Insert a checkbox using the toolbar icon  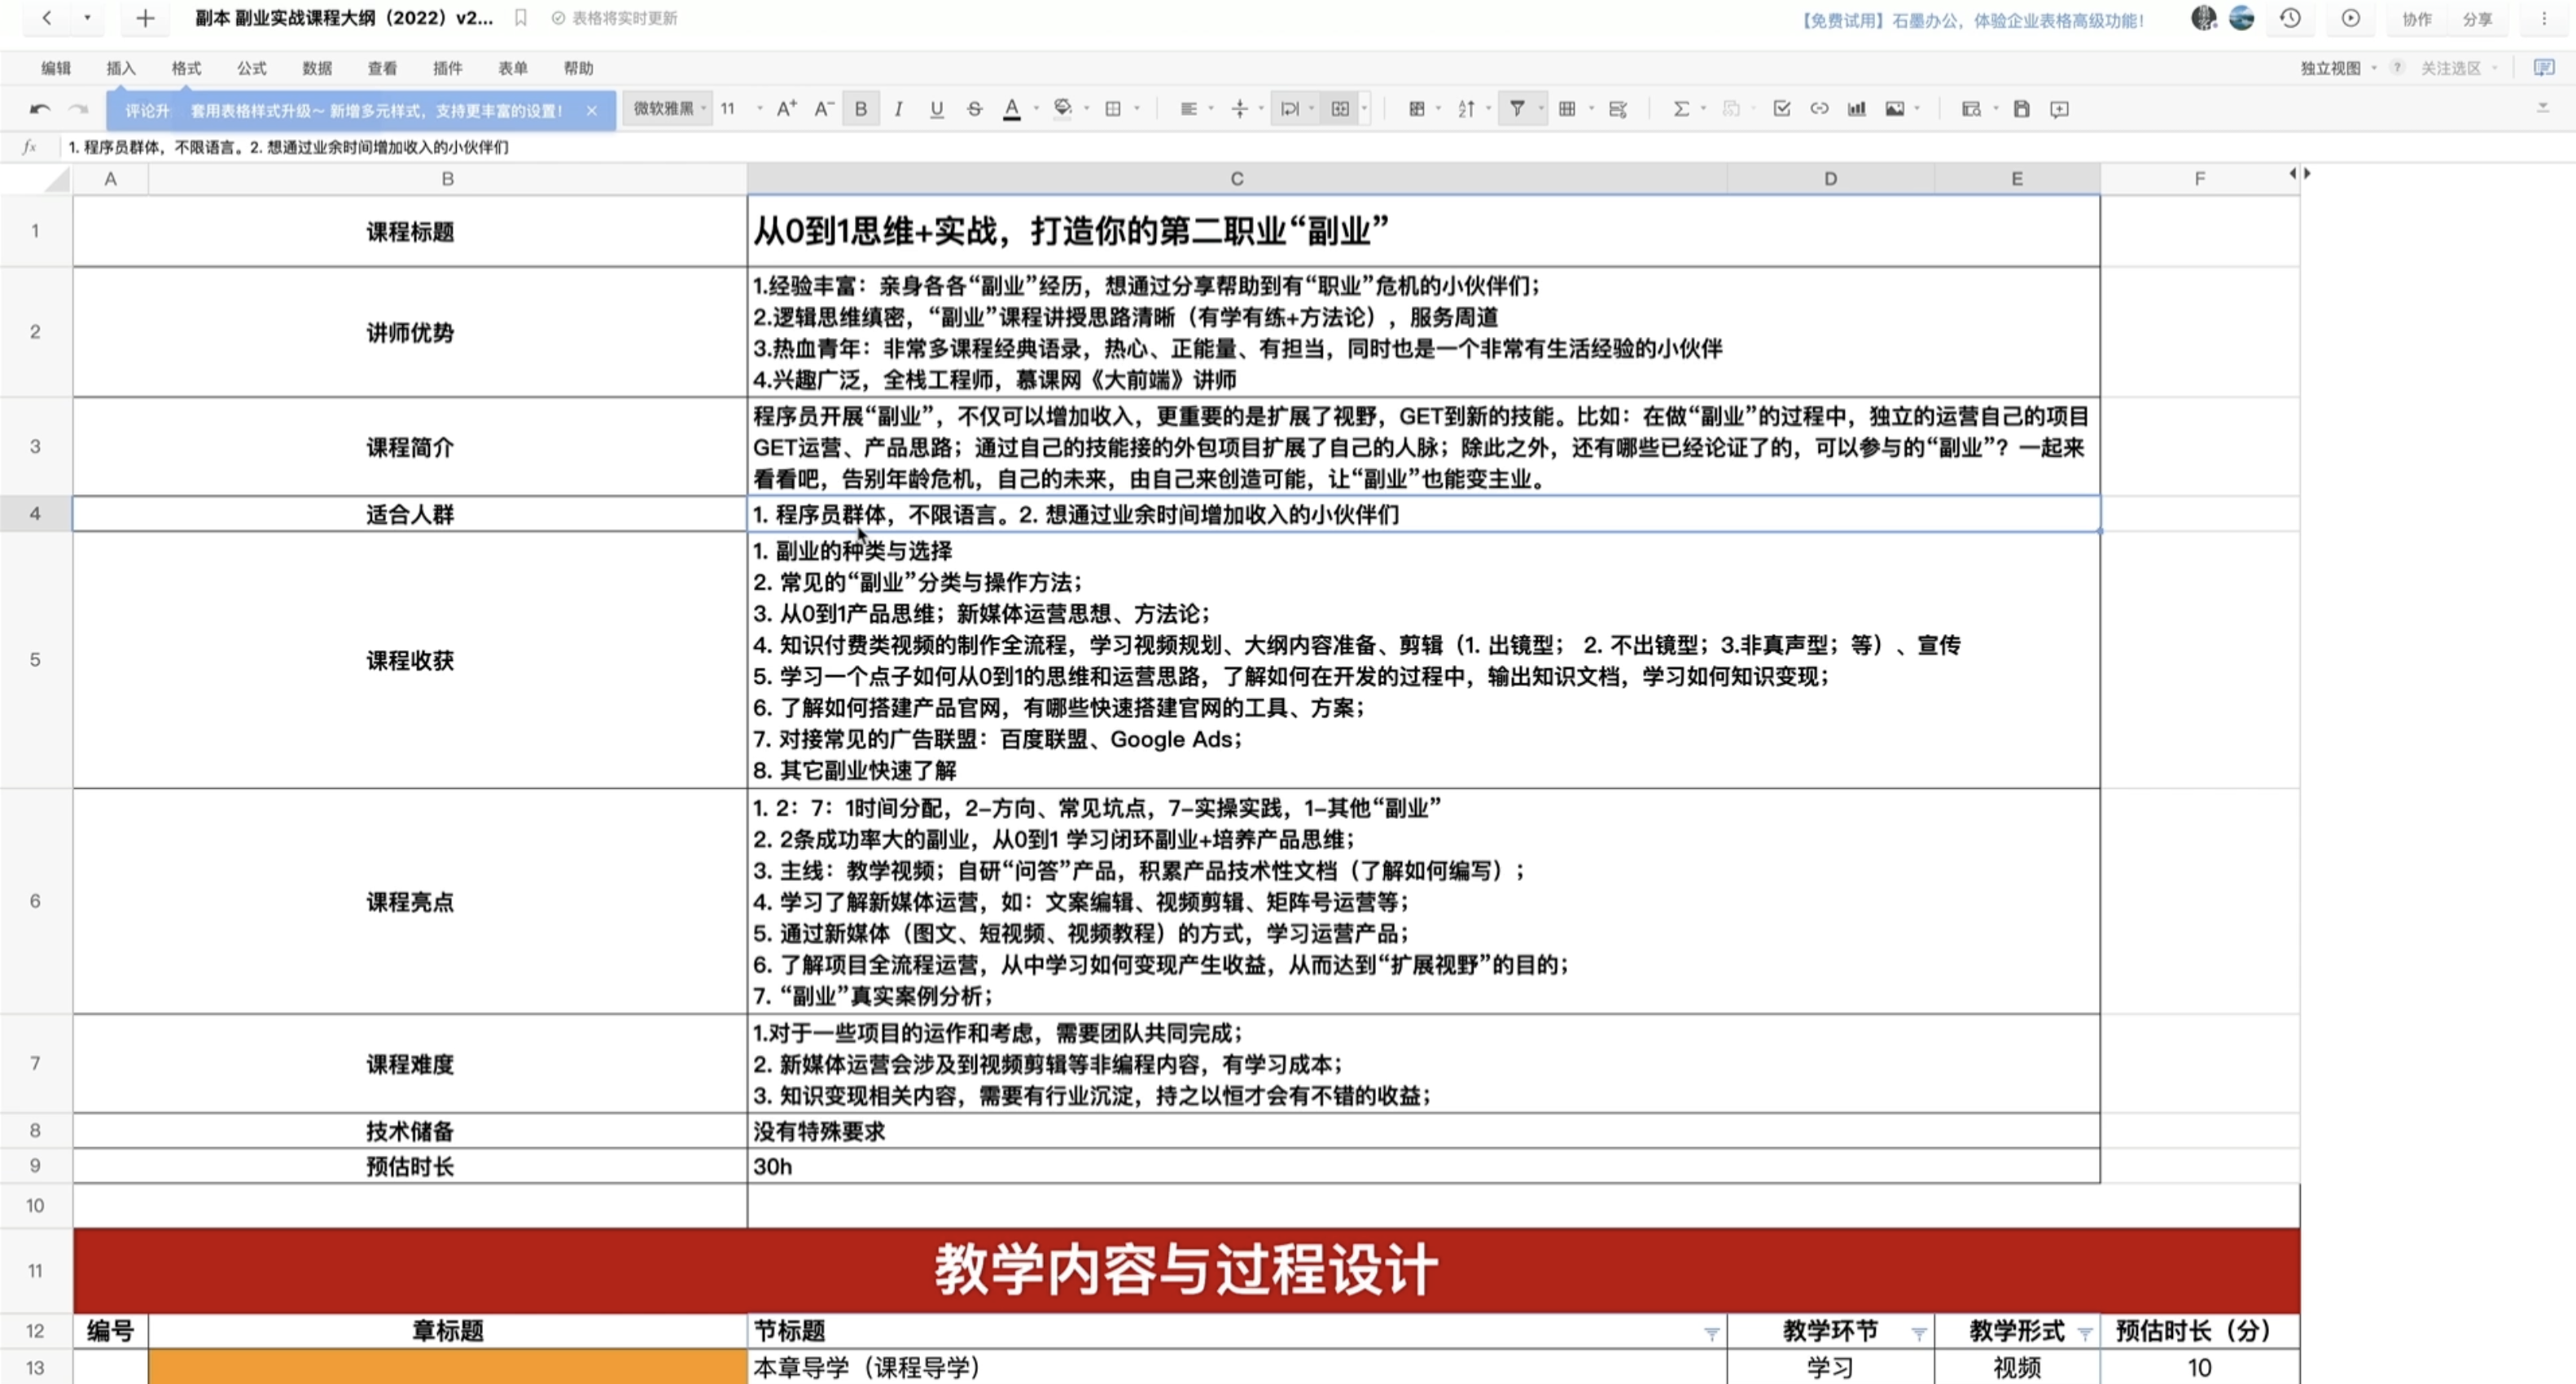click(1781, 109)
